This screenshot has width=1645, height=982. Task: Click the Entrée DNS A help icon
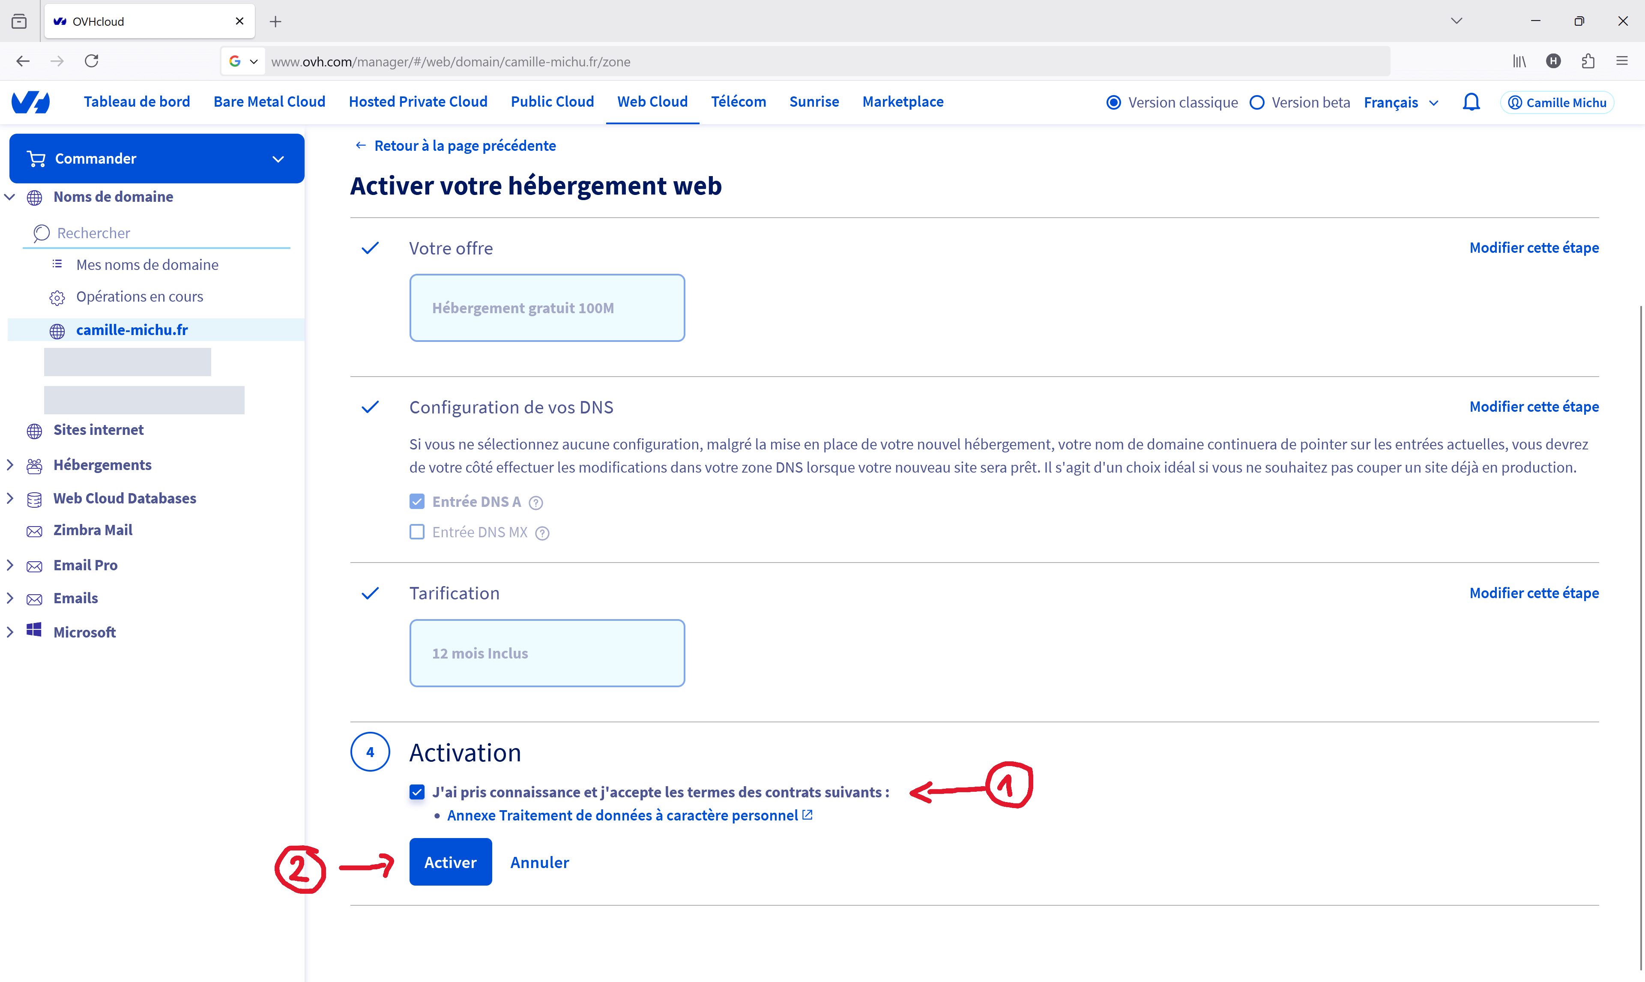coord(536,503)
